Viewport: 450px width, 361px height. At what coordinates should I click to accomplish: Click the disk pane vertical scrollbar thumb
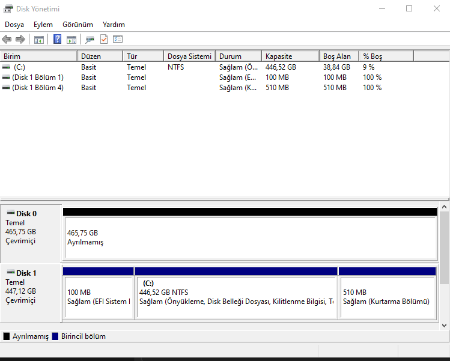tap(444, 247)
